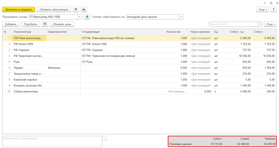Image resolution: width=279 pixels, height=148 pixels.
Task: Click Обновить калькуляцию button
Action: coord(54,10)
